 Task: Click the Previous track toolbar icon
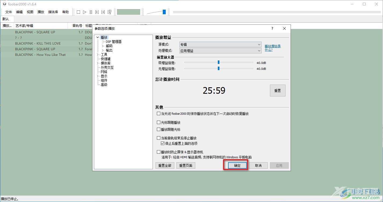(x=97, y=12)
